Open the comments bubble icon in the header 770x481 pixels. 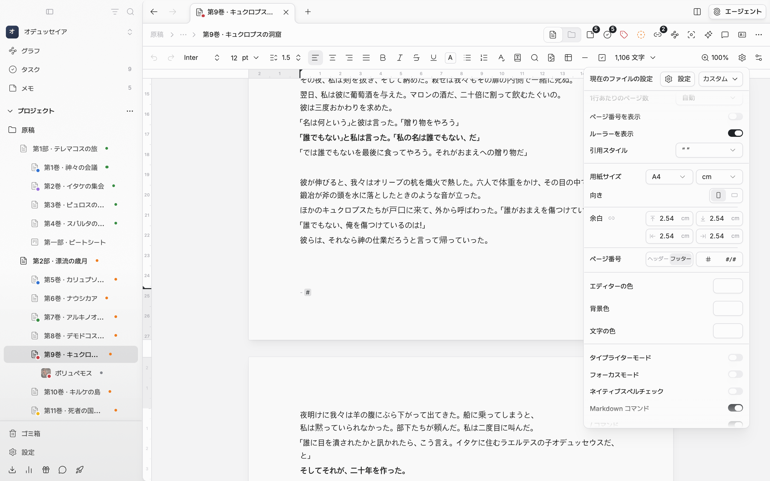[725, 35]
